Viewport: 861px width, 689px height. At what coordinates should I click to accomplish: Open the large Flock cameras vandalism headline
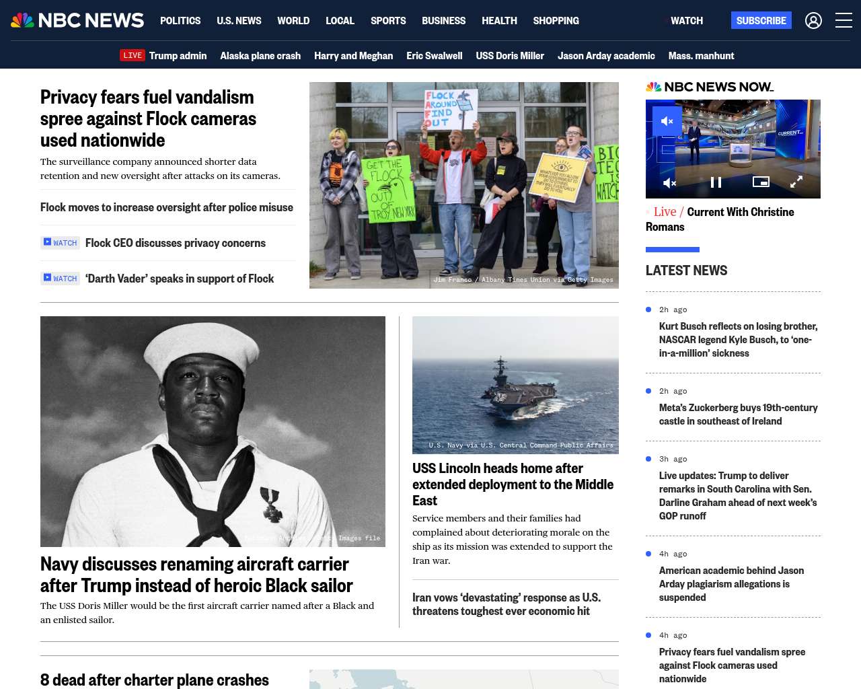(148, 118)
